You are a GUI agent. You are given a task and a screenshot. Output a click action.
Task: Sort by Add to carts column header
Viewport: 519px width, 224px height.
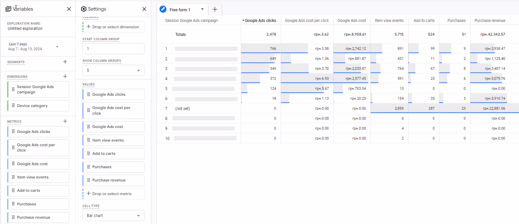(x=424, y=21)
